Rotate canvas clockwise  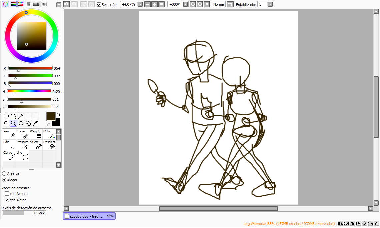tap(200, 4)
